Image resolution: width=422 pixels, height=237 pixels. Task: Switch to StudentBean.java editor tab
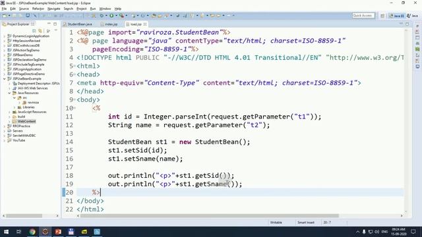tap(78, 24)
